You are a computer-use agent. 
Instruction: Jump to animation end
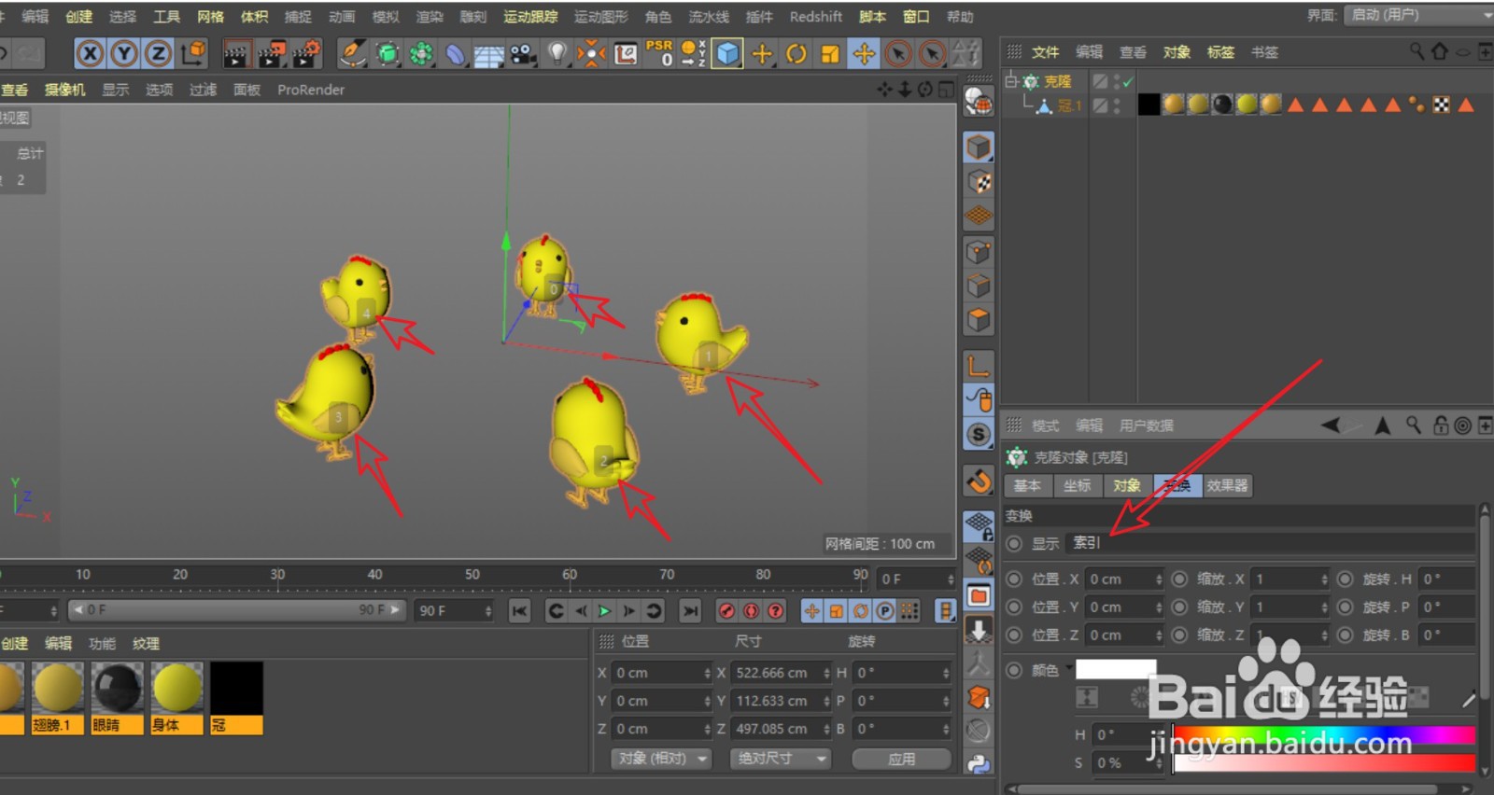tap(690, 611)
